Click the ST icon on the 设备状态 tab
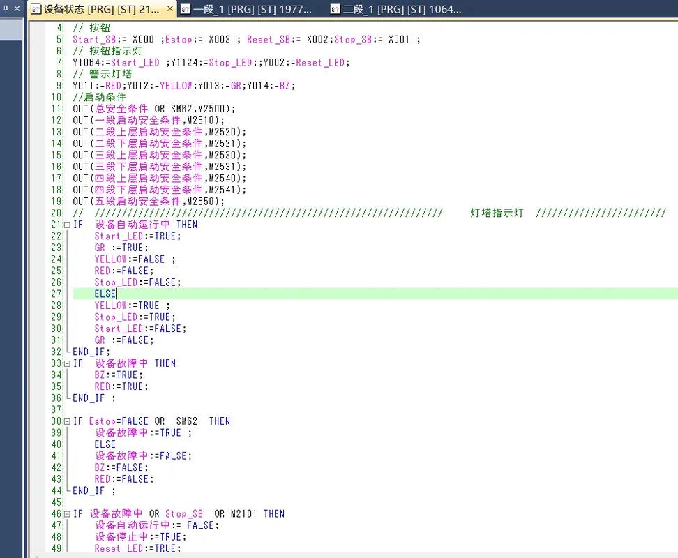 click(36, 9)
